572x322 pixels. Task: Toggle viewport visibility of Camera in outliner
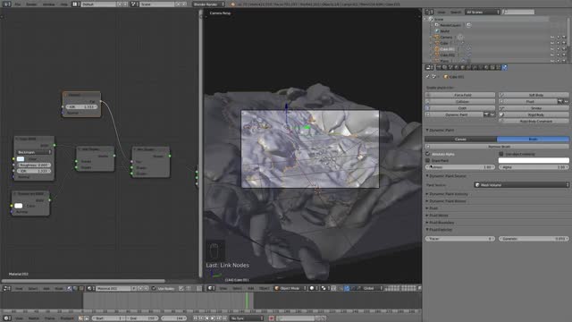552,38
